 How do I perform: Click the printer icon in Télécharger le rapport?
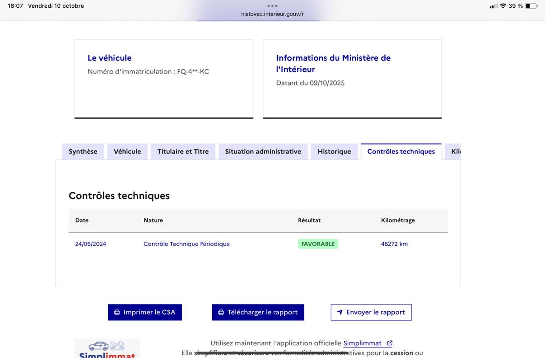[221, 313]
